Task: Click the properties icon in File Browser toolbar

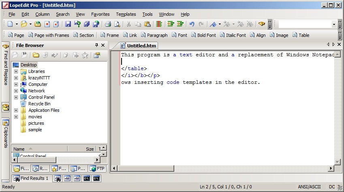Action: click(x=97, y=55)
